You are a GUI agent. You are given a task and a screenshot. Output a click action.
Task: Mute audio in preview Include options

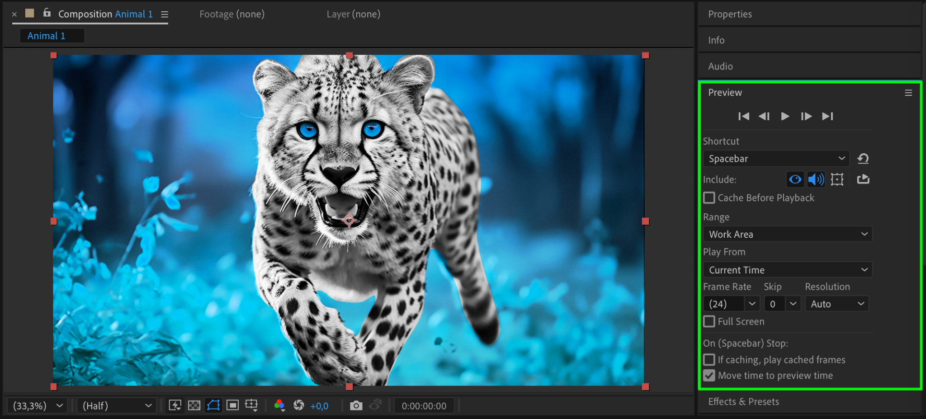coord(816,179)
